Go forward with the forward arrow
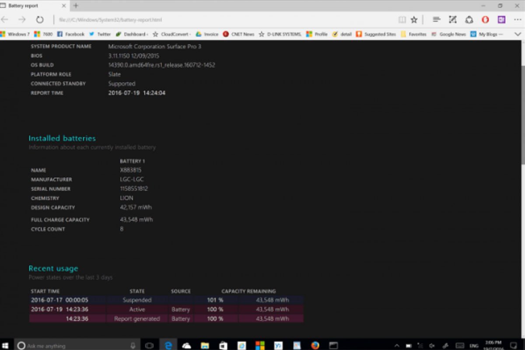This screenshot has height=350, width=525. point(22,20)
